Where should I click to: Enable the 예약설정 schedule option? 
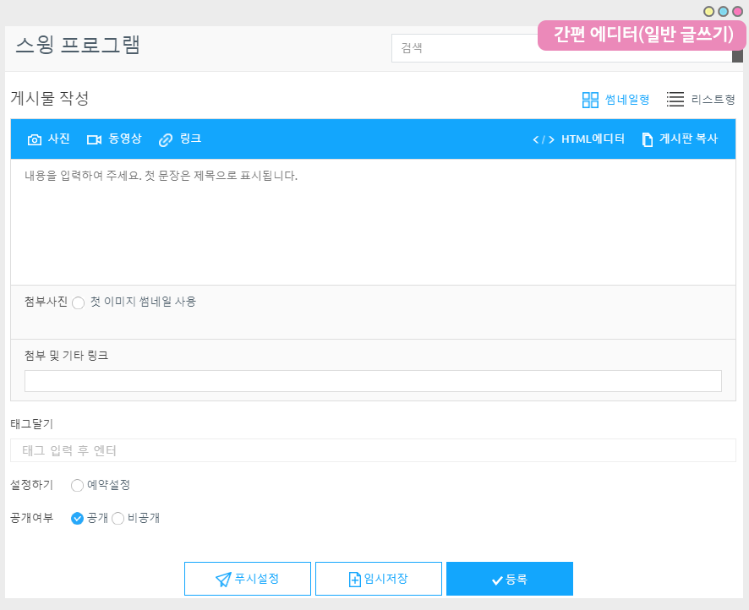78,485
